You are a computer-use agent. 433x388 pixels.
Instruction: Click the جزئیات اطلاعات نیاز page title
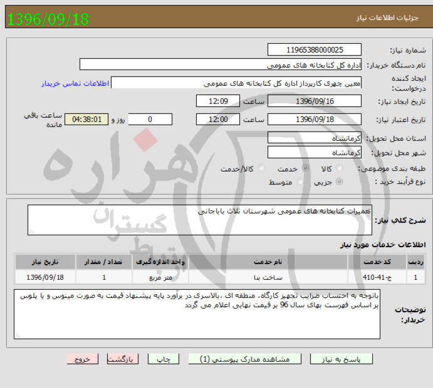(387, 18)
